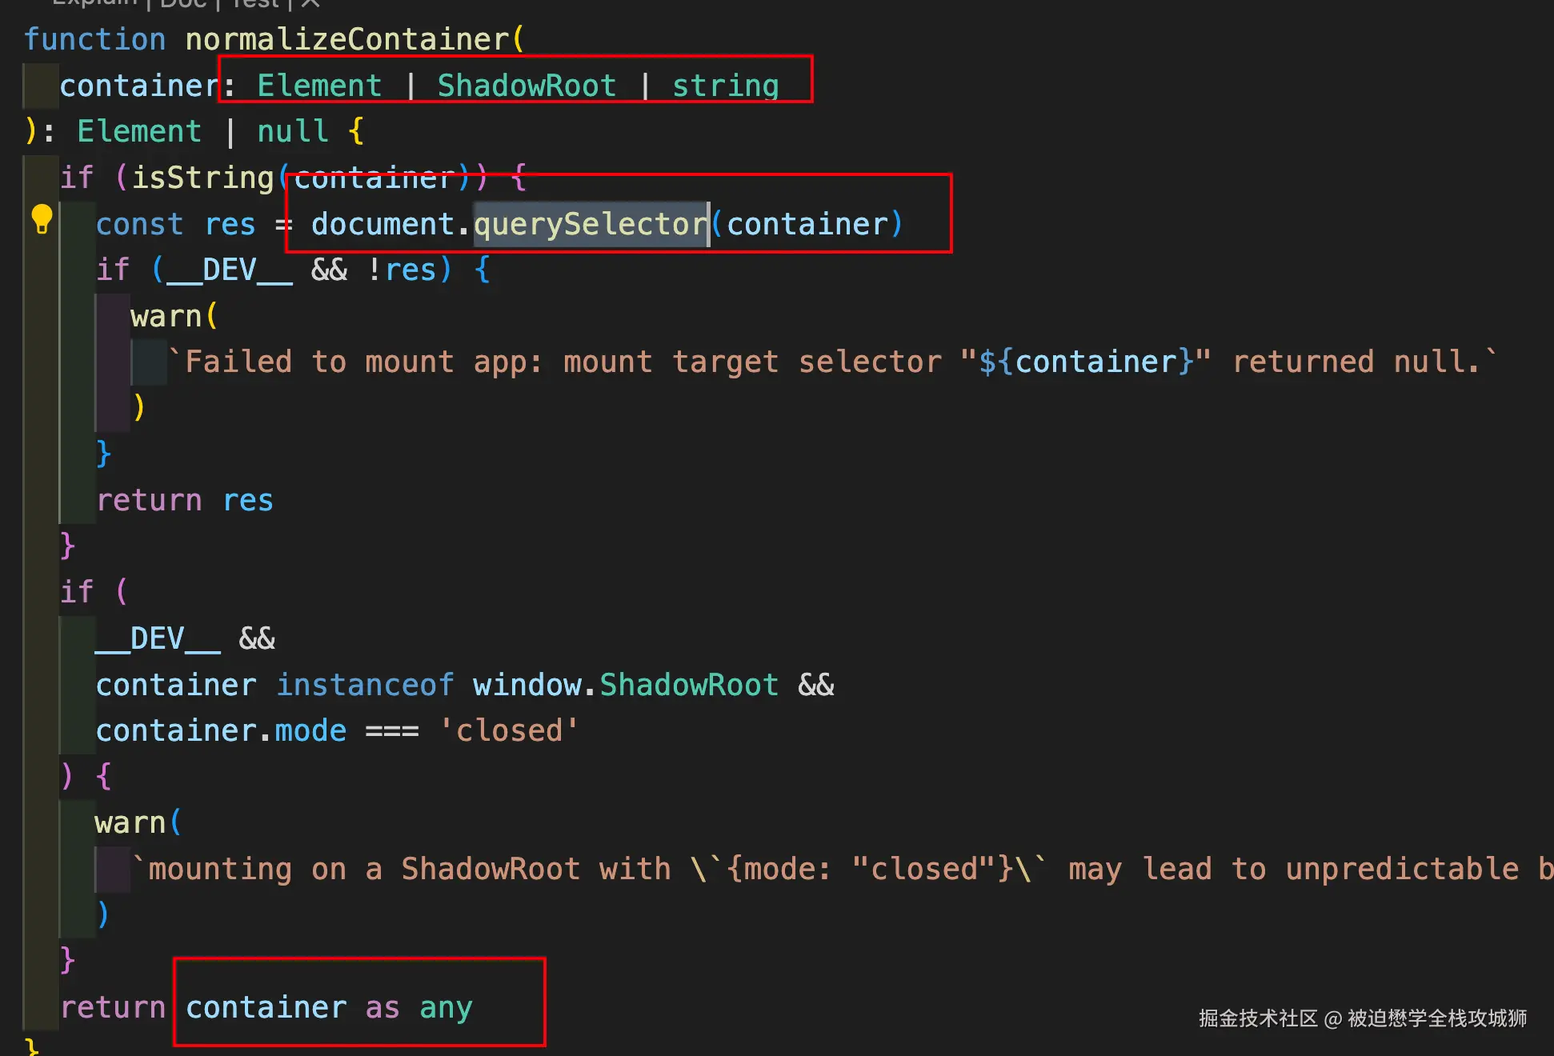Screen dimensions: 1554x1056
Task: Click ShadowRoot after window. in the condition
Action: click(x=689, y=685)
